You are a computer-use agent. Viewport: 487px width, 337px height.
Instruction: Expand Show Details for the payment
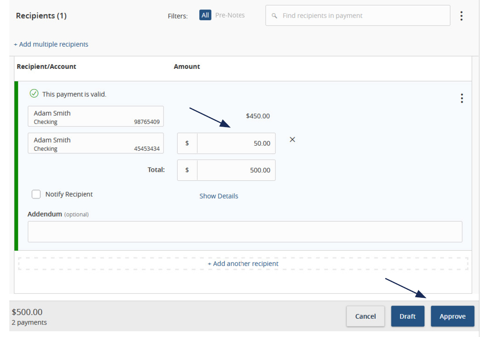(219, 196)
